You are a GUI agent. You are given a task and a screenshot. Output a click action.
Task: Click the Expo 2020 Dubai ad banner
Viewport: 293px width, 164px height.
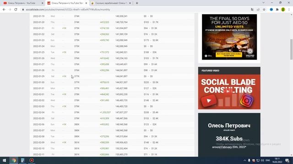pyautogui.click(x=229, y=37)
